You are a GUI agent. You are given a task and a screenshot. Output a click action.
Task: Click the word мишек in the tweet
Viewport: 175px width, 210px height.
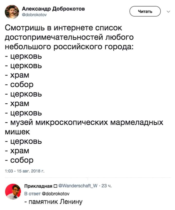pos(17,132)
